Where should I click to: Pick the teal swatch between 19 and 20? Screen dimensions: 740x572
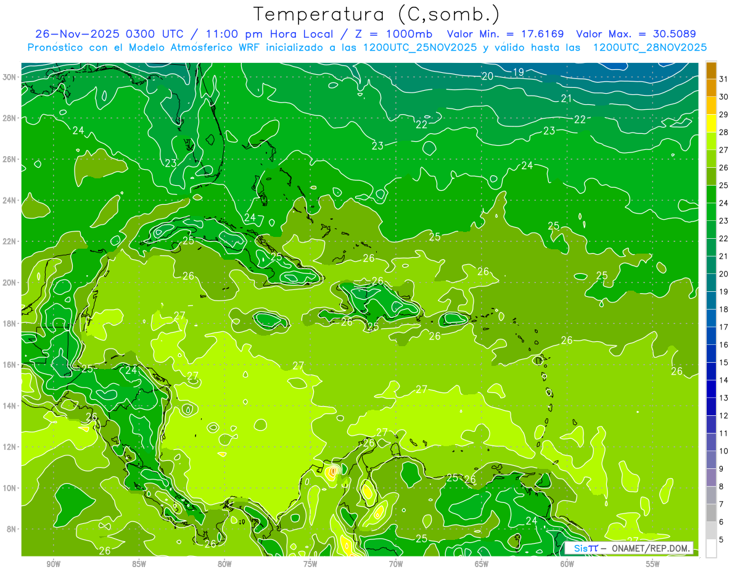(x=711, y=283)
